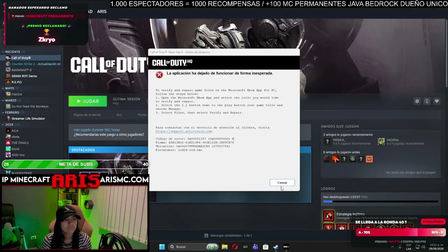Viewport: 448px width, 252px height.
Task: Click friend PeTaK4_ avatar
Action: click(327, 141)
